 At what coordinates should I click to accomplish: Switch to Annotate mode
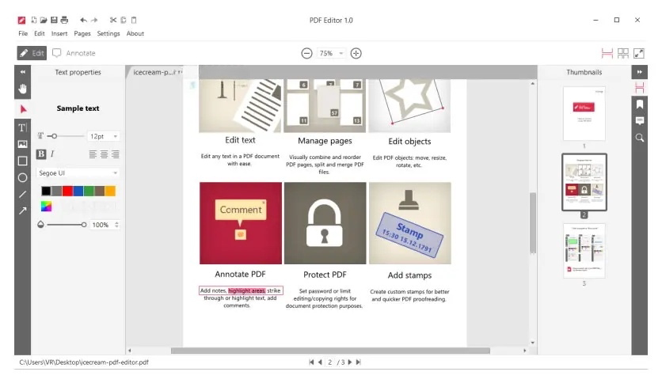coord(74,53)
